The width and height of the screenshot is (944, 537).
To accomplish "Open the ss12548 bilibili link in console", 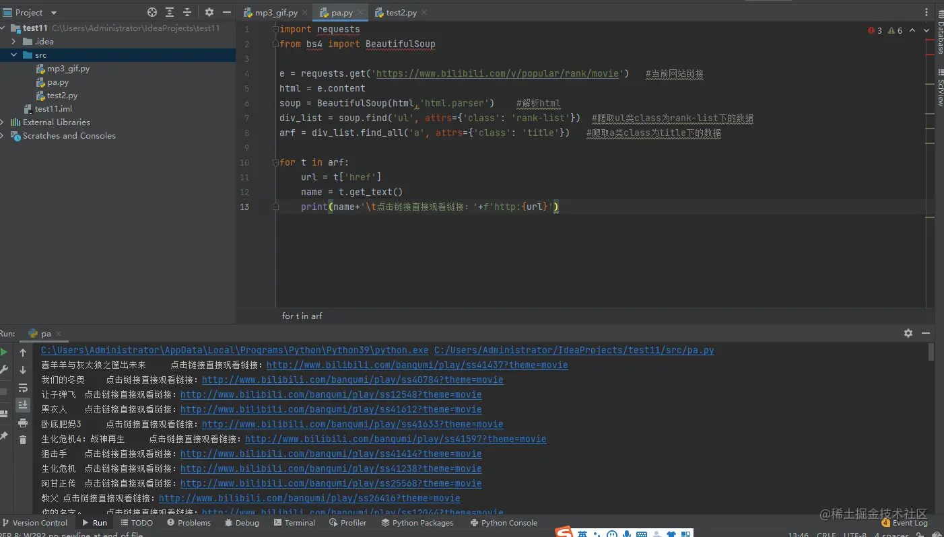I will click(x=331, y=394).
